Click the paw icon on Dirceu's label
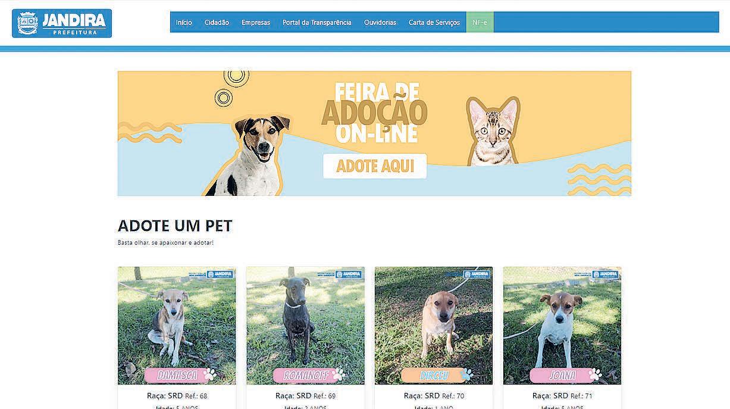 pyautogui.click(x=466, y=374)
